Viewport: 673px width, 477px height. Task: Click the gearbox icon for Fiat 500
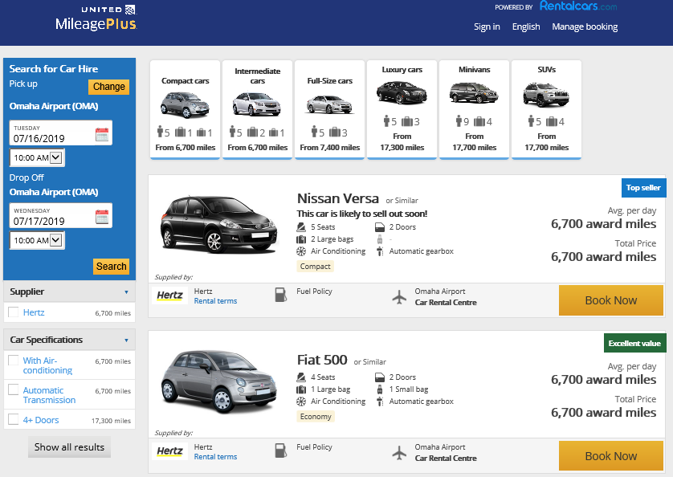coord(379,402)
